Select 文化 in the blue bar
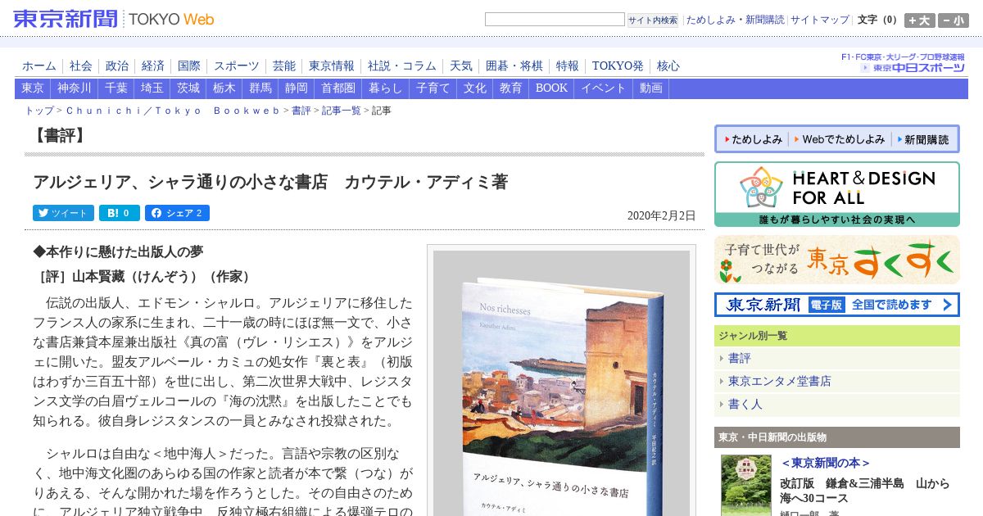This screenshot has width=983, height=516. [475, 88]
